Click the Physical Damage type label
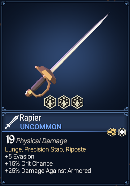Viewport: 130px width, 186px height. (41, 141)
